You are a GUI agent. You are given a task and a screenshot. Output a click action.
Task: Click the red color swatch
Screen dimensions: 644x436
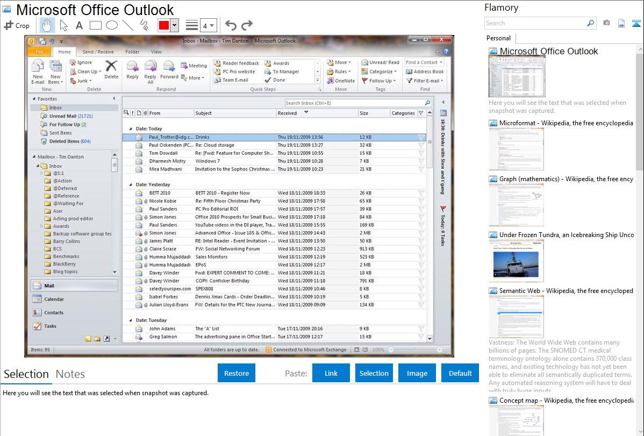pyautogui.click(x=164, y=25)
